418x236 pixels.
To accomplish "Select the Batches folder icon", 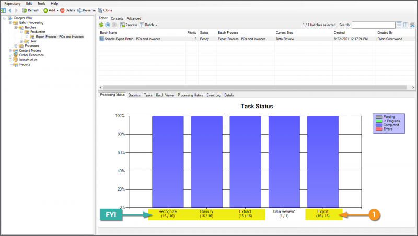I will (21, 28).
